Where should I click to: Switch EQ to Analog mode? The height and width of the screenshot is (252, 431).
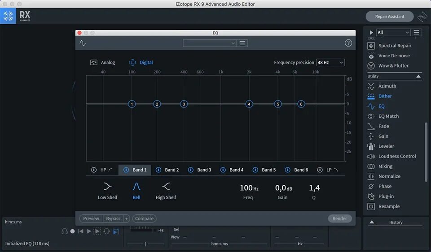[102, 63]
